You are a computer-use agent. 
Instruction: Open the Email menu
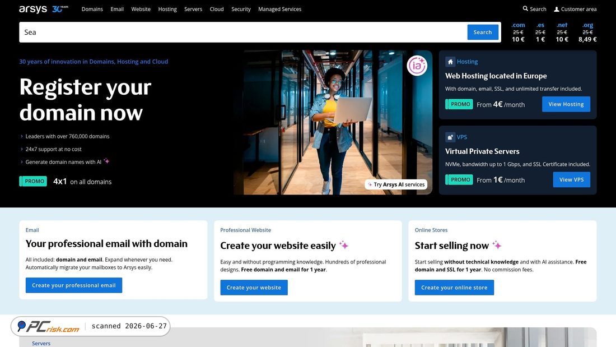[117, 9]
